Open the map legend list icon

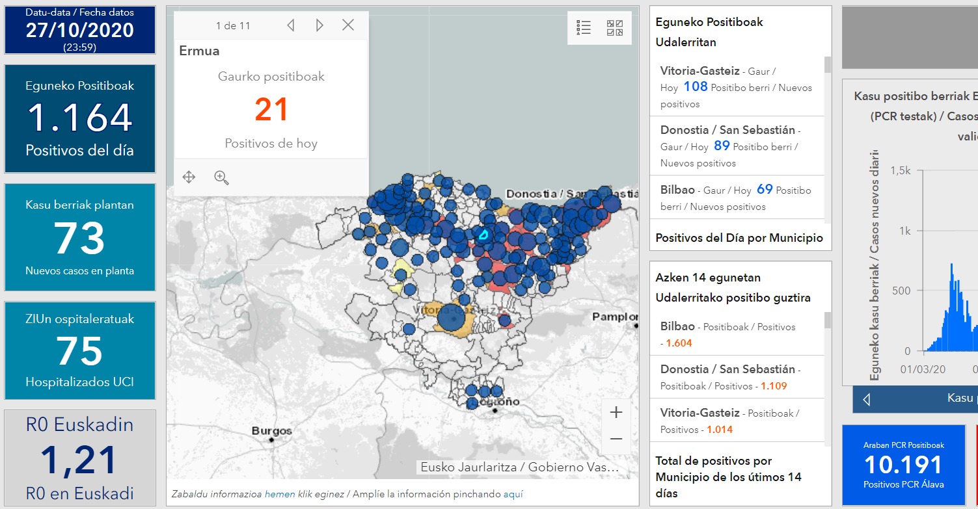[584, 27]
